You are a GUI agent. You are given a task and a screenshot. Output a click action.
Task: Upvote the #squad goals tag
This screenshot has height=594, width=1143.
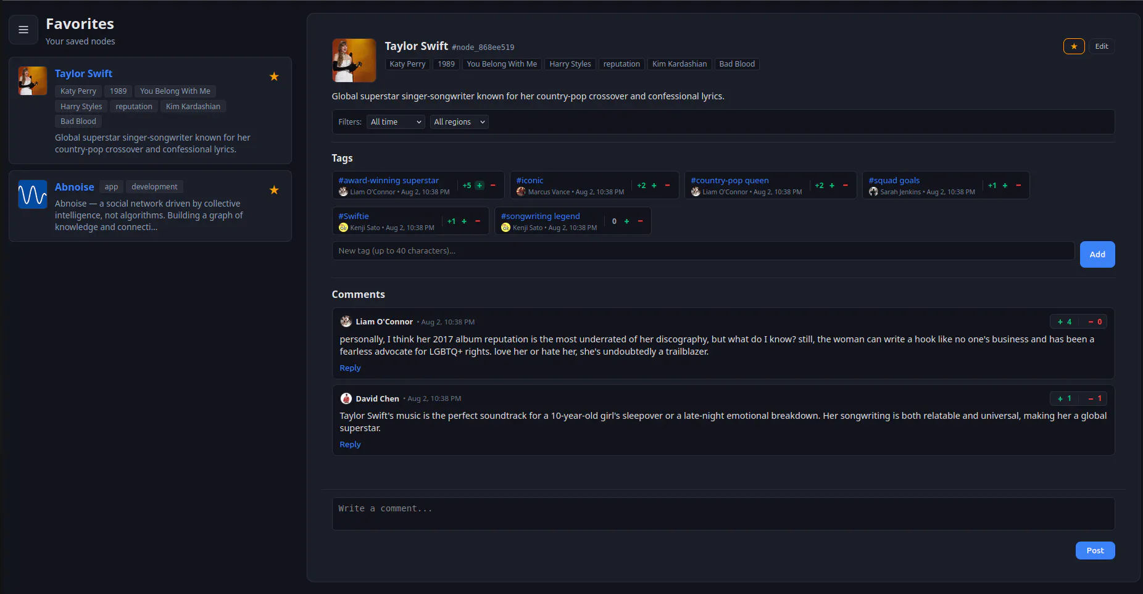point(1005,186)
